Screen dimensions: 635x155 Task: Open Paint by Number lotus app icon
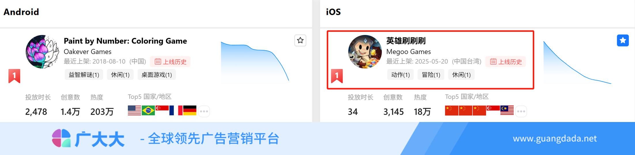43,52
